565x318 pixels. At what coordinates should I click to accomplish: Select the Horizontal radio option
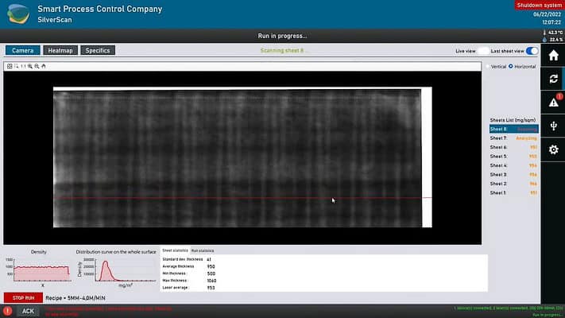[511, 66]
